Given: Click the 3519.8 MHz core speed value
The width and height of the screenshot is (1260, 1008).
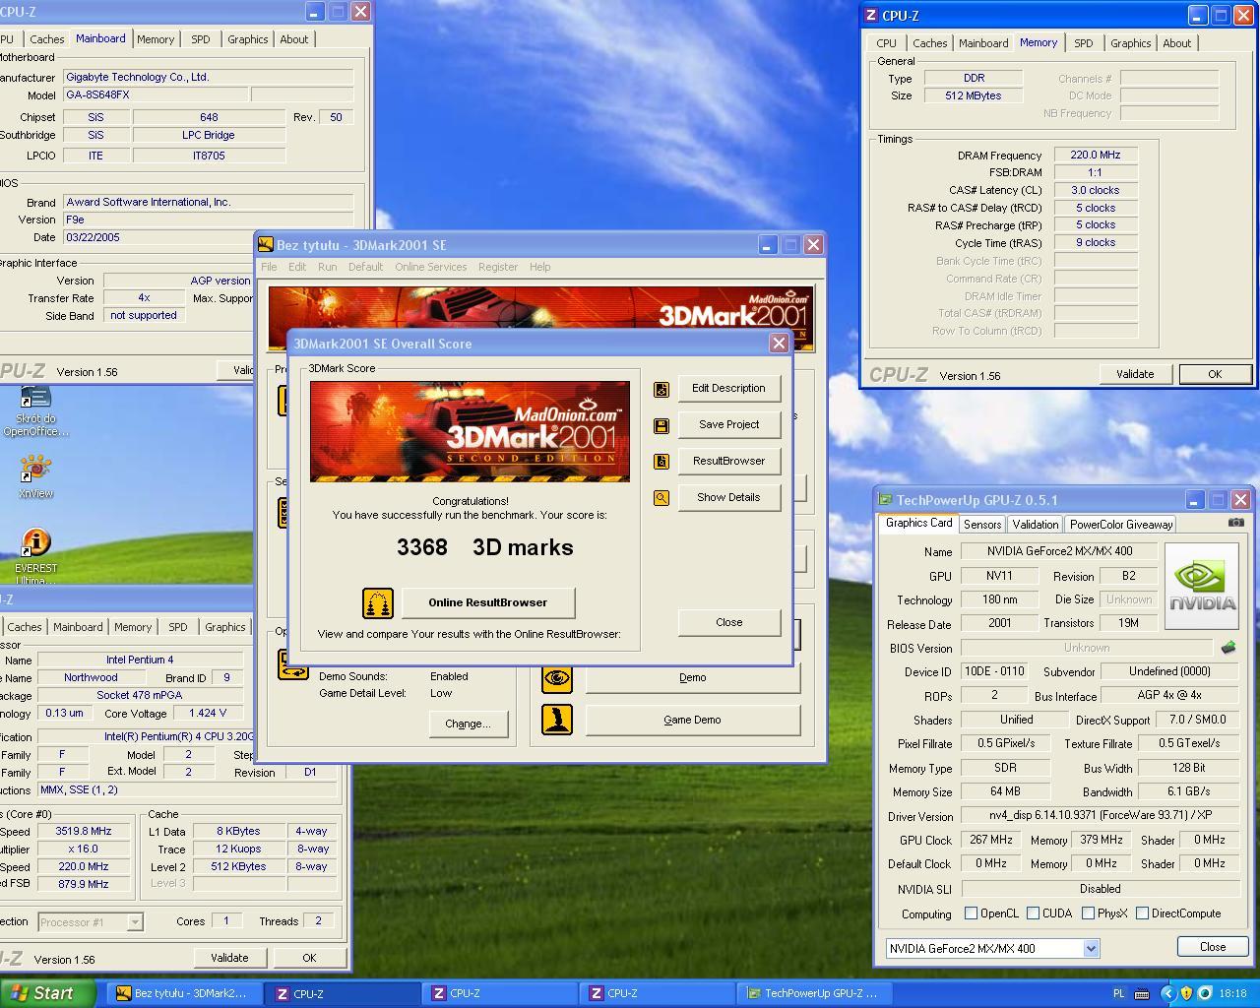Looking at the screenshot, I should (83, 831).
